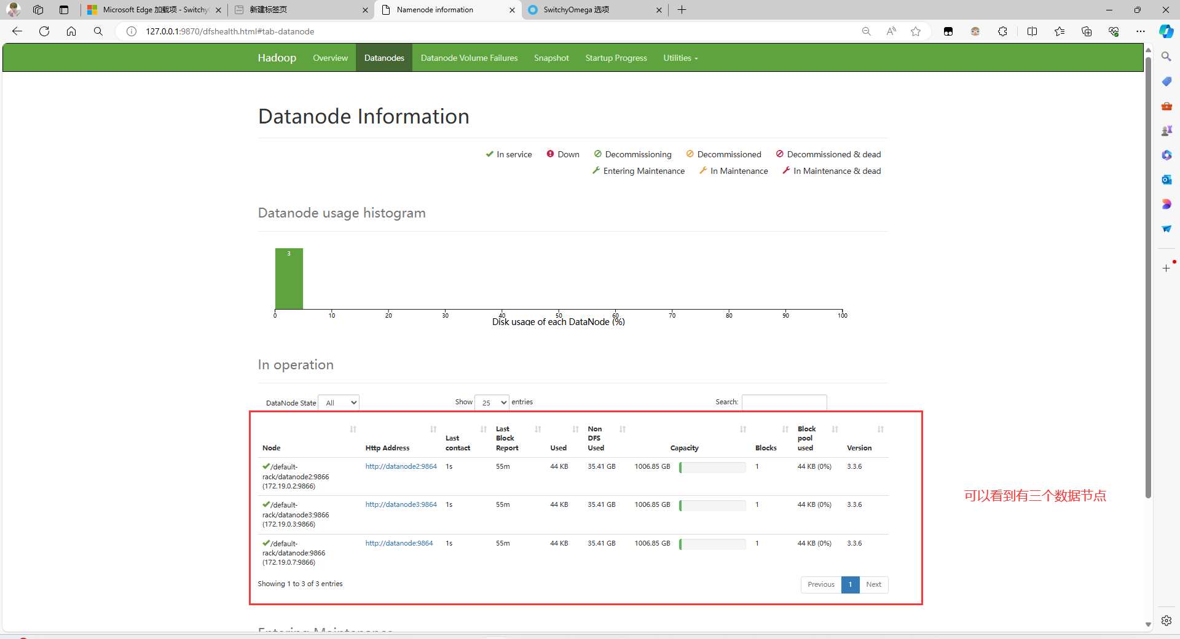Open DataNode State dropdown
1180x639 pixels.
[339, 402]
